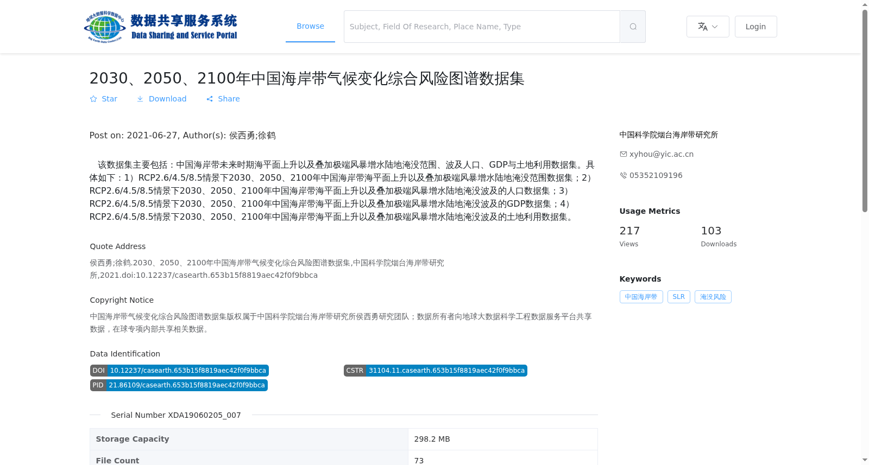Viewport: 869px width, 465px height.
Task: Click the 298.2 MB storage capacity value
Action: coord(432,439)
